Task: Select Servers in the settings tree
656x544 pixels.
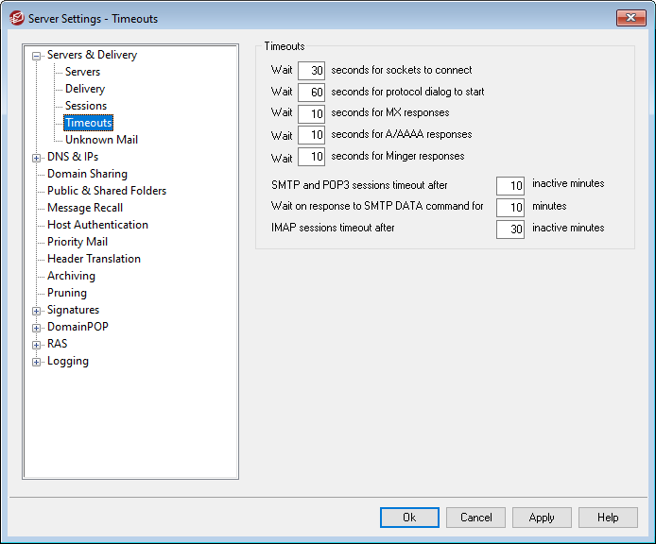Action: point(82,72)
